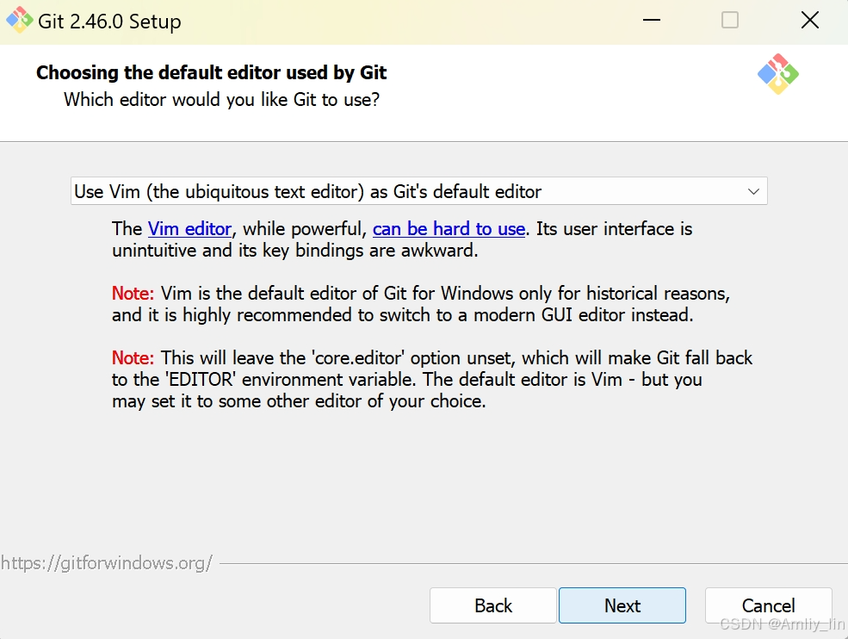This screenshot has height=639, width=848.
Task: Click the Git icon in the title bar
Action: pos(20,21)
